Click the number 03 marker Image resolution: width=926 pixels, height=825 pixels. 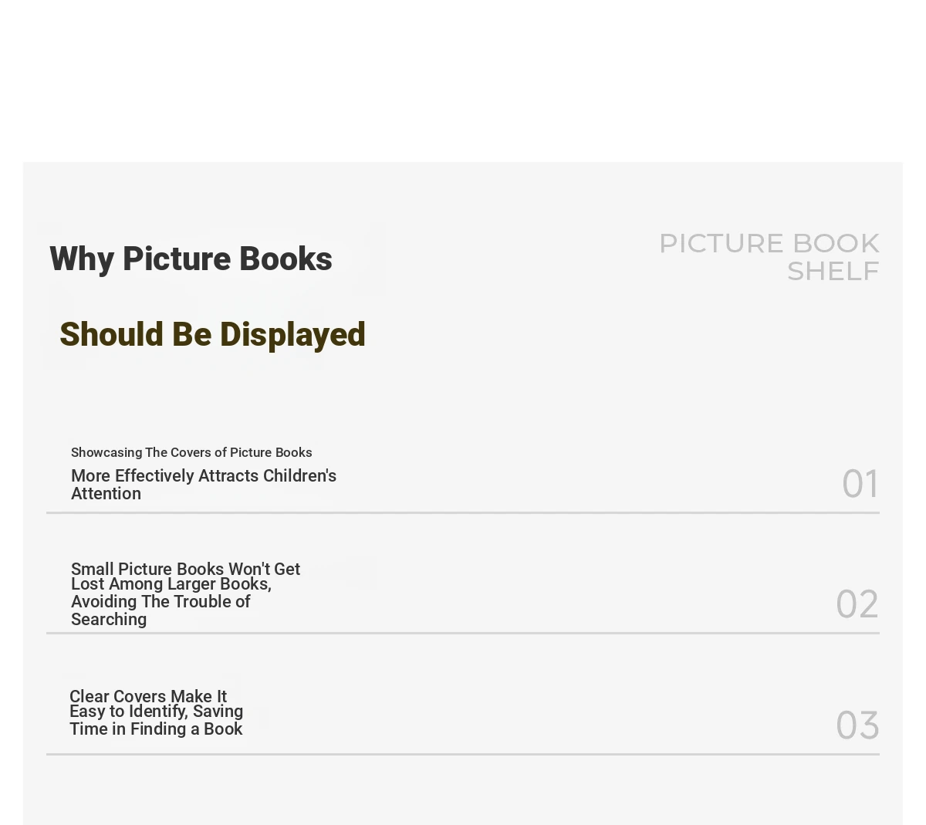(857, 725)
